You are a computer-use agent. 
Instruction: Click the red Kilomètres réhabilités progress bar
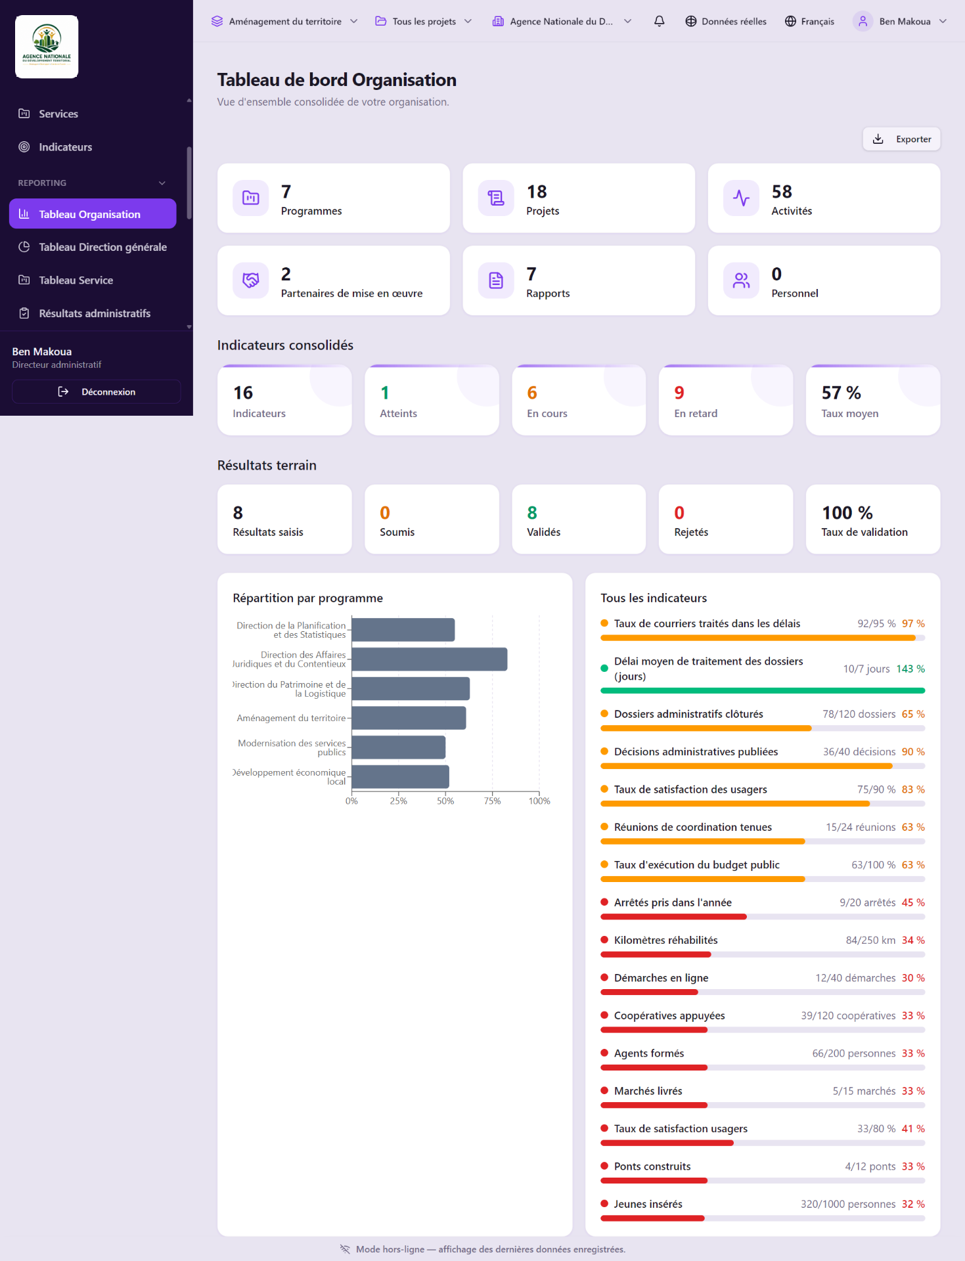(x=763, y=954)
